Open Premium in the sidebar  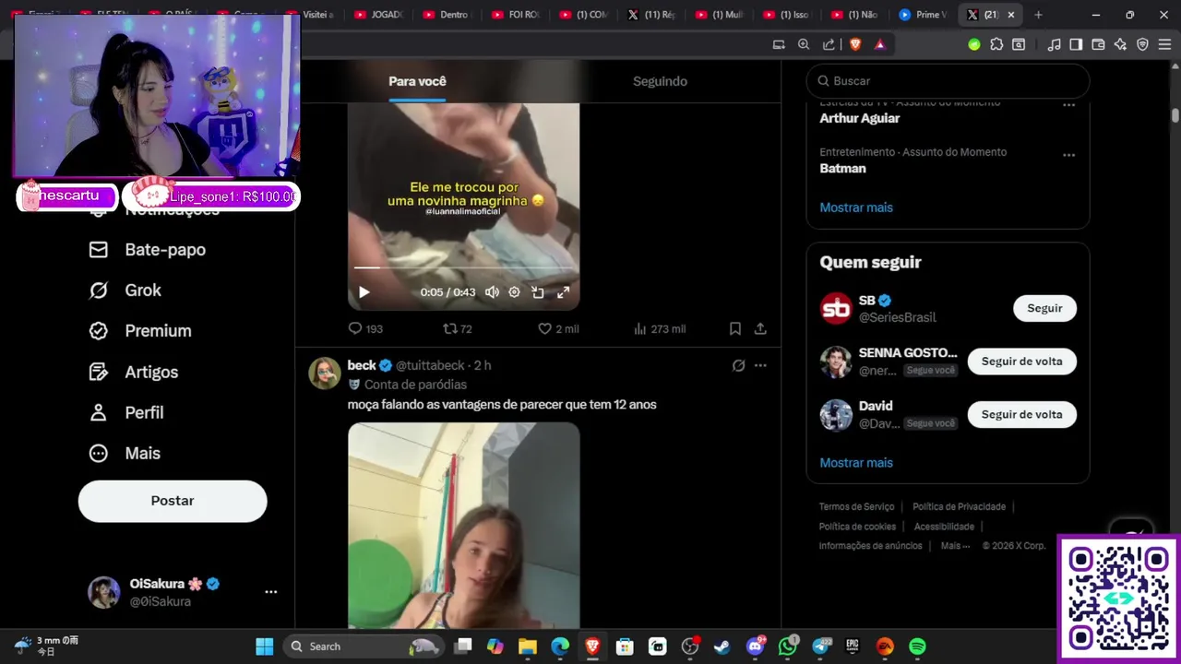[140, 331]
